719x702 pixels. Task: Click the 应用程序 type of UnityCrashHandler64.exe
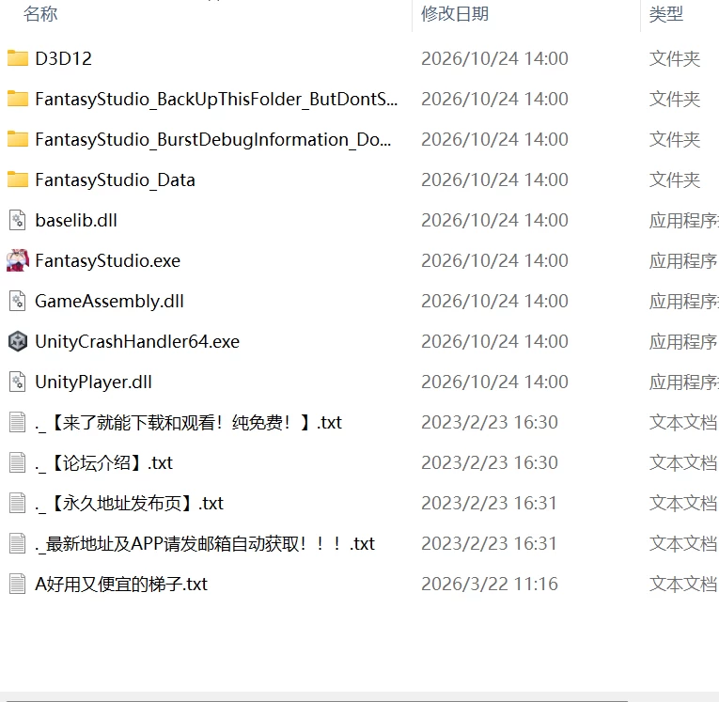[683, 341]
